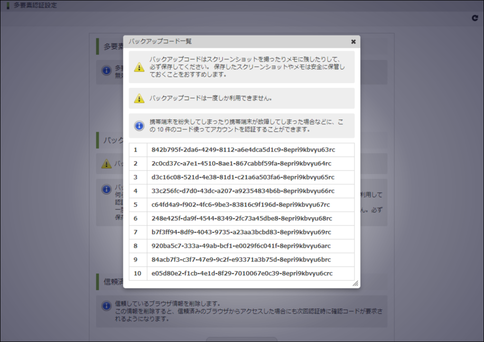Click background info icon in 多要素認証 section
The image size is (484, 342).
tap(106, 71)
